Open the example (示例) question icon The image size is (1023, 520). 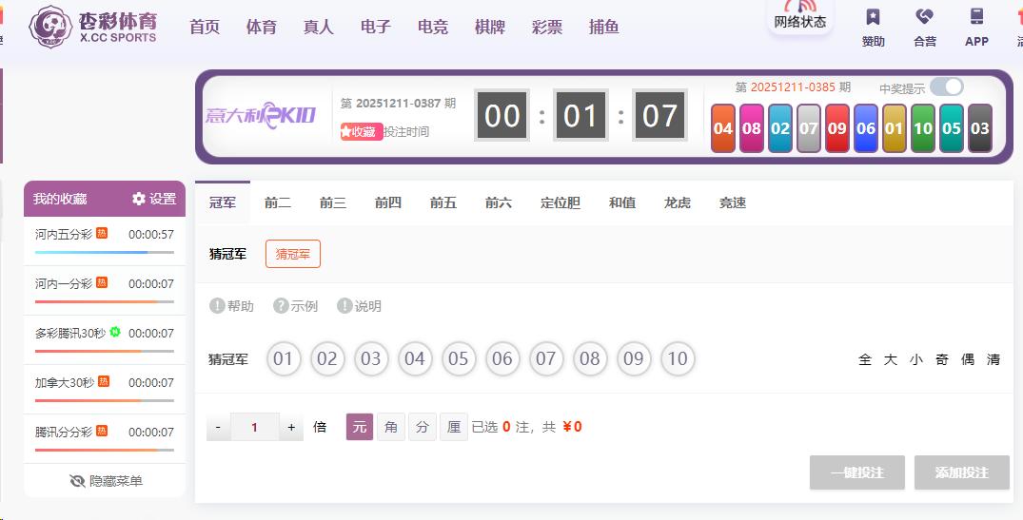(281, 306)
